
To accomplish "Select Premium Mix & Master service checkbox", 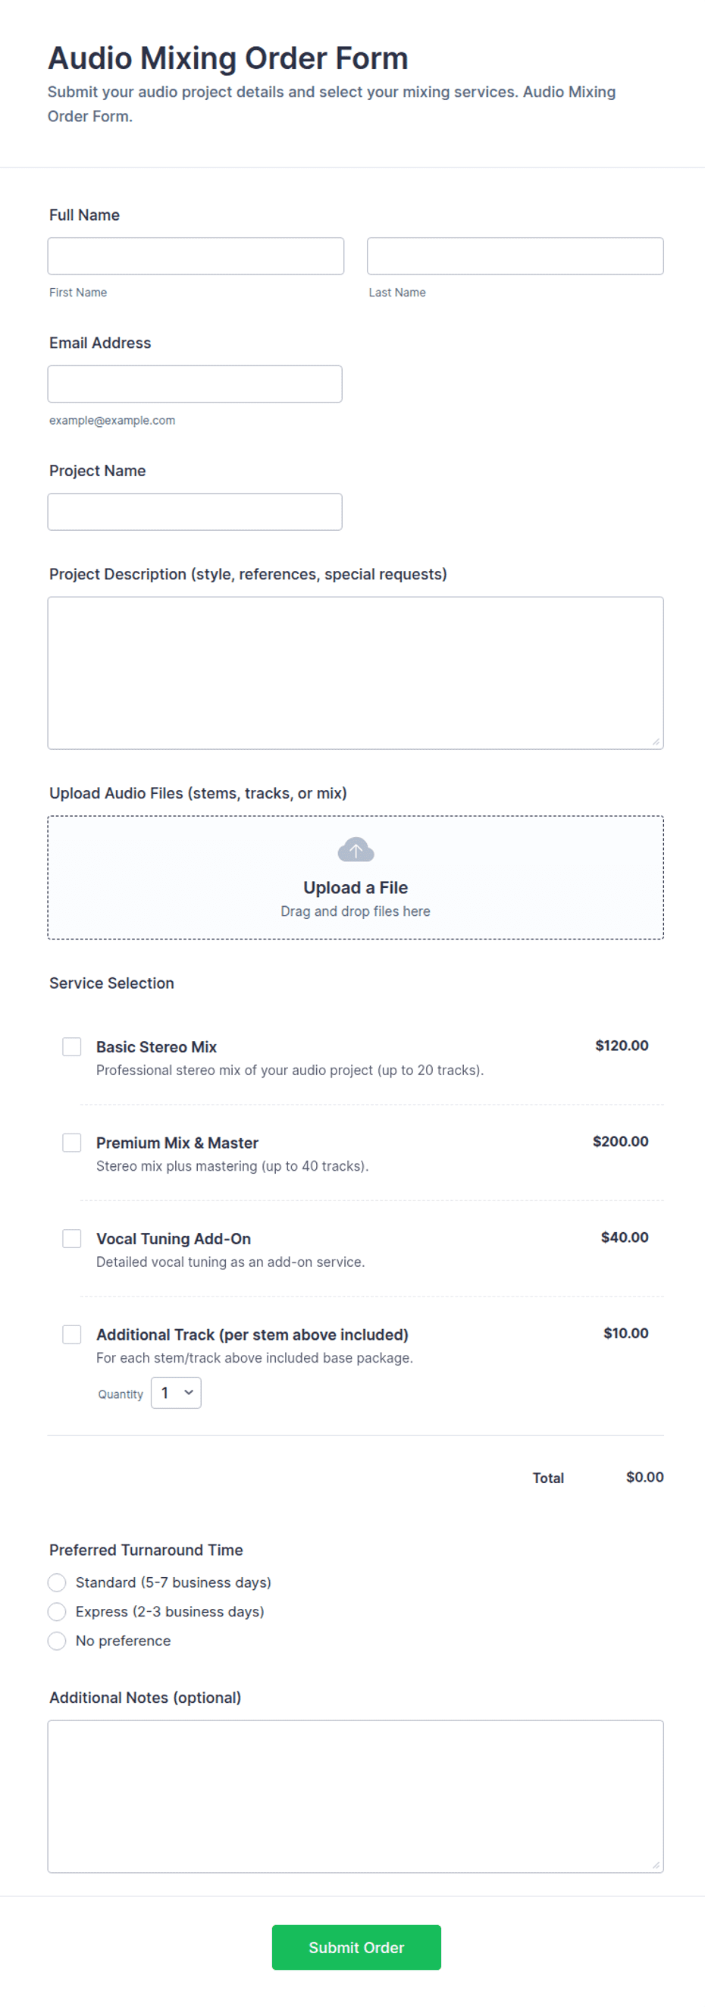I will click(72, 1142).
